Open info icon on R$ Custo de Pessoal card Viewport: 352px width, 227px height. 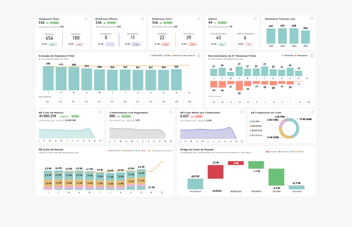click(x=100, y=112)
